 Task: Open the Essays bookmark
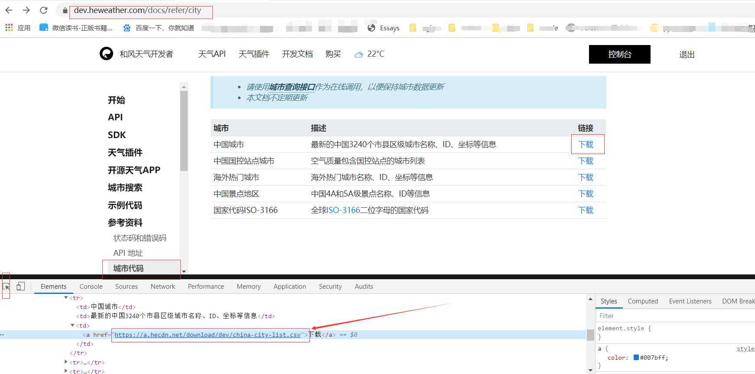click(x=384, y=28)
